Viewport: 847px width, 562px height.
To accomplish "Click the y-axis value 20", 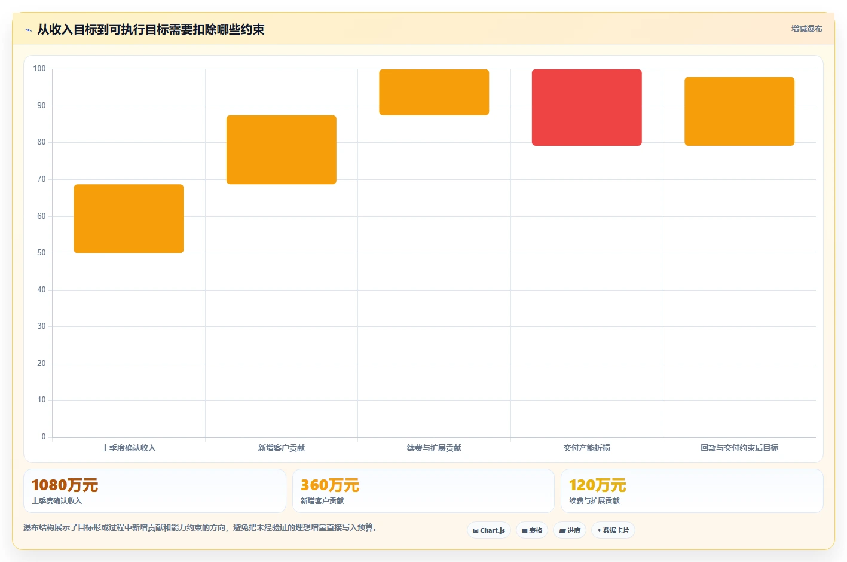I will click(41, 364).
